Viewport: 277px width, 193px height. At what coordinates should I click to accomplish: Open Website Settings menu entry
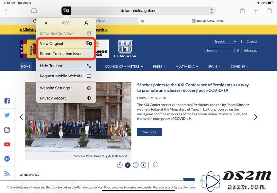coord(66,88)
